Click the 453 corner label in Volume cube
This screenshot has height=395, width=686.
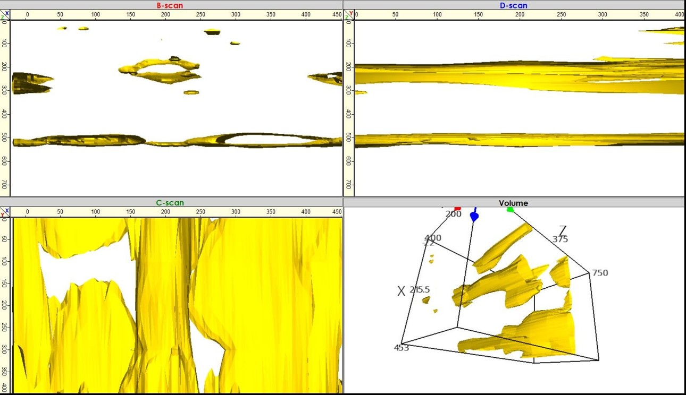(x=401, y=348)
